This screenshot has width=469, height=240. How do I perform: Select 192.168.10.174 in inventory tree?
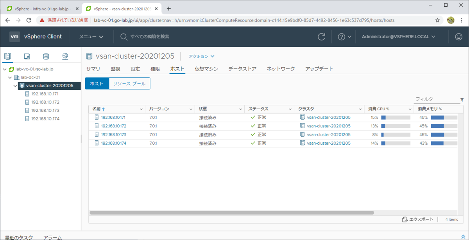pos(45,118)
